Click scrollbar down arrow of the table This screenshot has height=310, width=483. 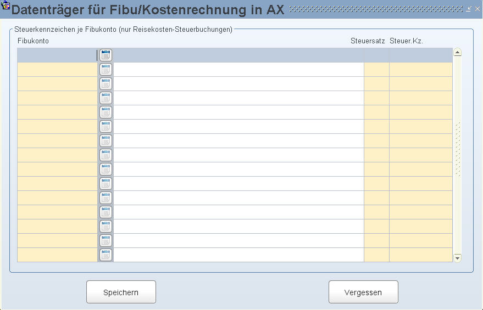[x=457, y=258]
